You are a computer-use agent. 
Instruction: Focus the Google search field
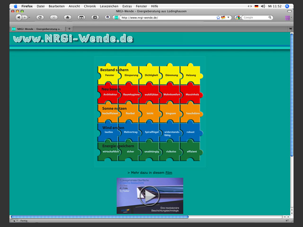click(x=255, y=17)
